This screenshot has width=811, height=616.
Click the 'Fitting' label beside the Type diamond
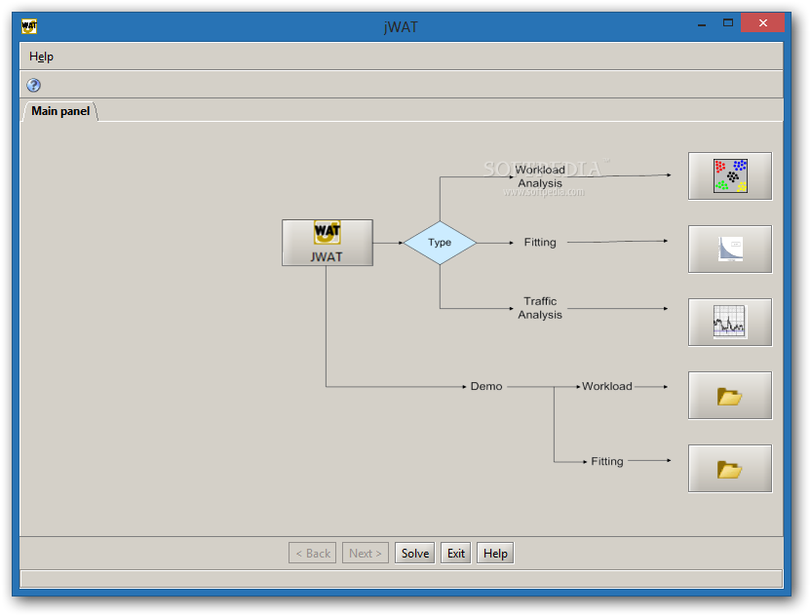[x=540, y=242]
